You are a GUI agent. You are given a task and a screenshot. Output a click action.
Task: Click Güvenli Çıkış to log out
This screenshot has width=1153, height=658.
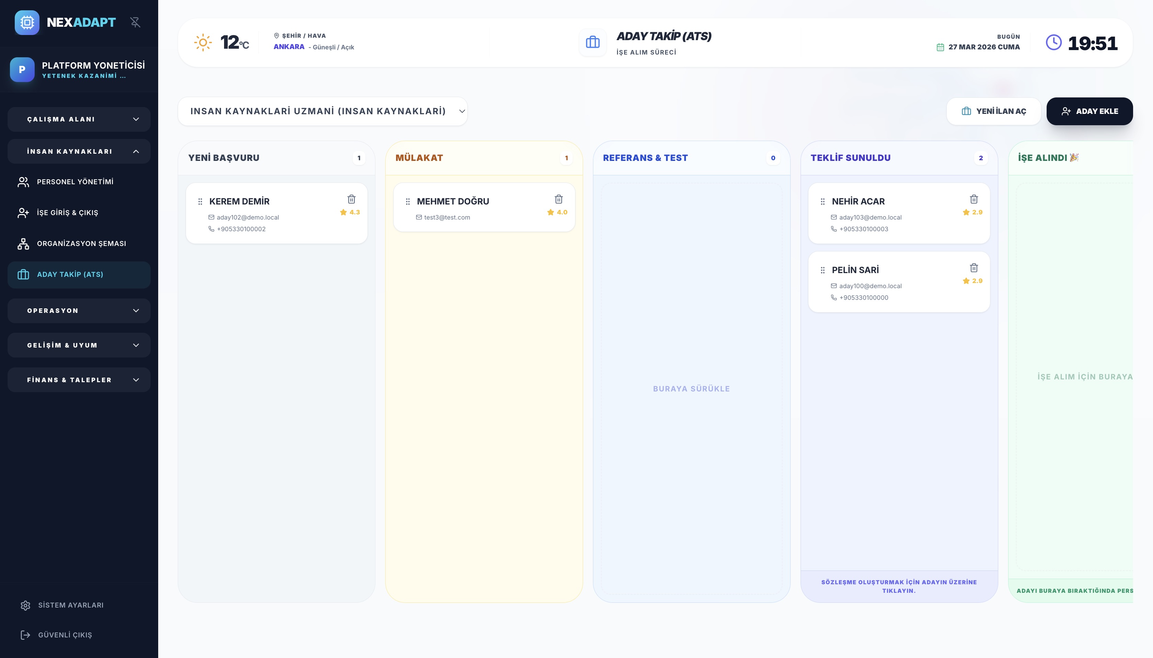click(x=65, y=635)
